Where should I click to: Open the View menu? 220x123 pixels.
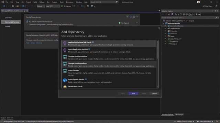(17, 2)
